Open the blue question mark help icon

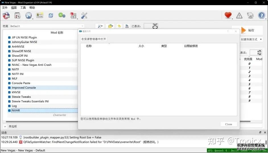261,16
